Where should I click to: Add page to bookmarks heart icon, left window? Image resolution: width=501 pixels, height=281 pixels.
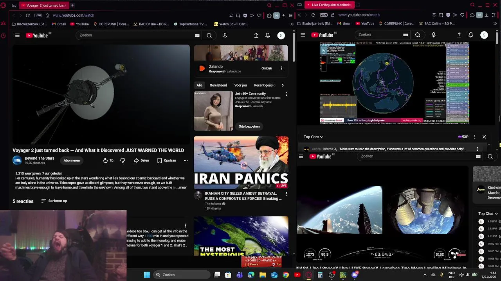tap(259, 15)
